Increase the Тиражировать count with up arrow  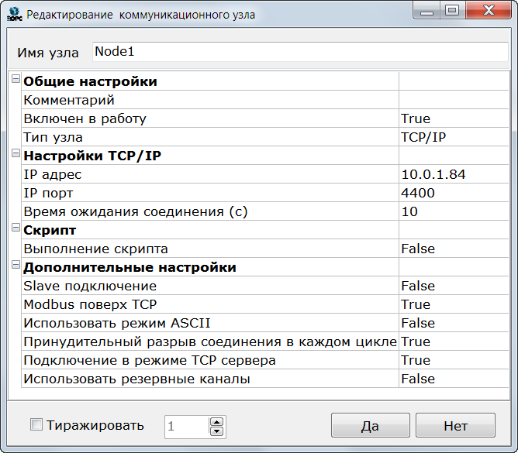click(x=216, y=422)
